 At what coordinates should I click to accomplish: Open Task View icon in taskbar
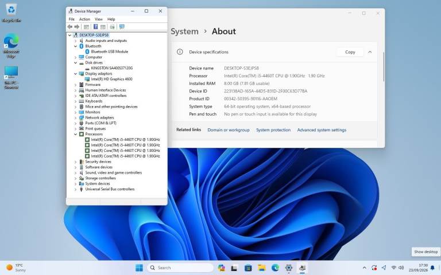click(234, 268)
